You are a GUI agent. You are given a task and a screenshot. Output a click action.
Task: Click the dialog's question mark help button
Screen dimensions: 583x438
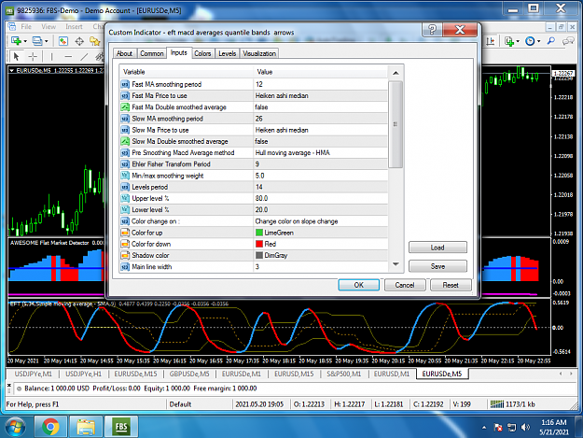point(432,30)
